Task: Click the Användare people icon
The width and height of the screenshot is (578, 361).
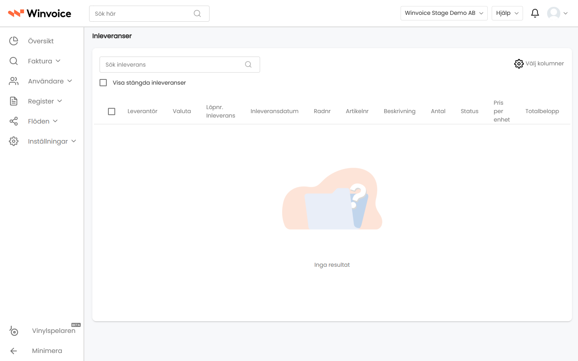Action: 14,81
